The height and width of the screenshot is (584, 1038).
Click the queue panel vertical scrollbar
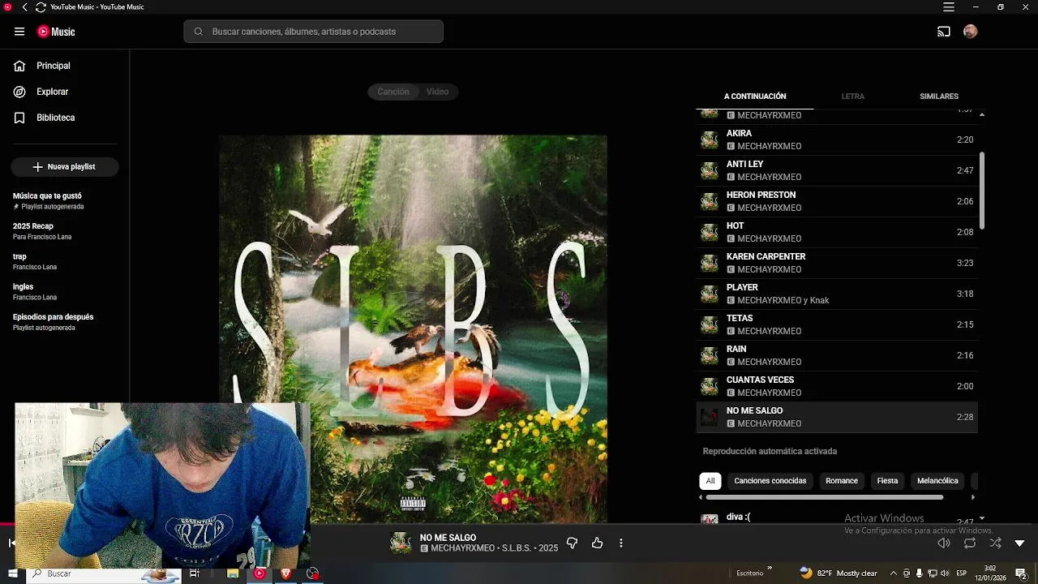[x=982, y=191]
